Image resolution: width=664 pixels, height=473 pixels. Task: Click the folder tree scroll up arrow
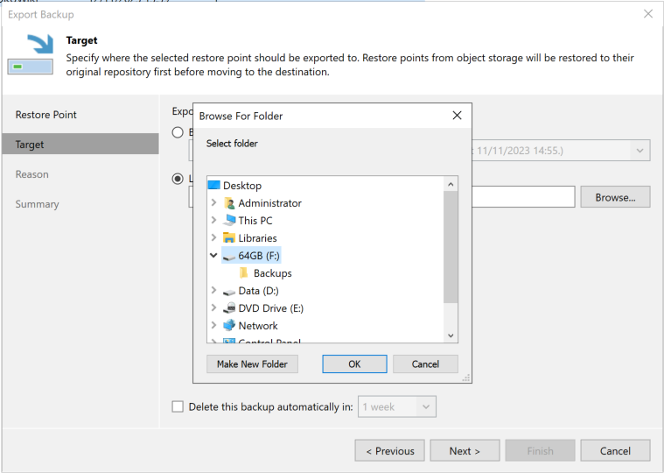point(451,184)
